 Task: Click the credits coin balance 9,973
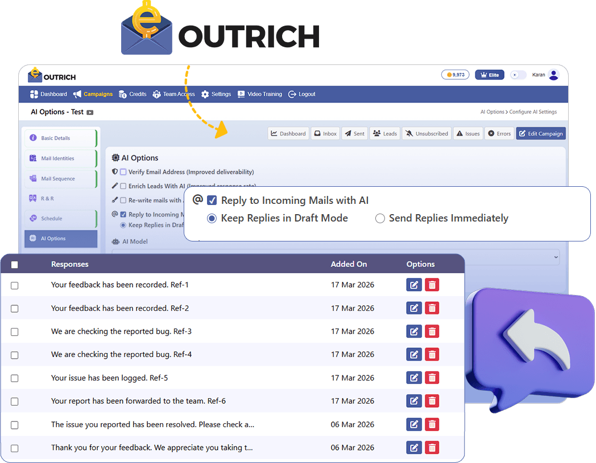coord(456,75)
